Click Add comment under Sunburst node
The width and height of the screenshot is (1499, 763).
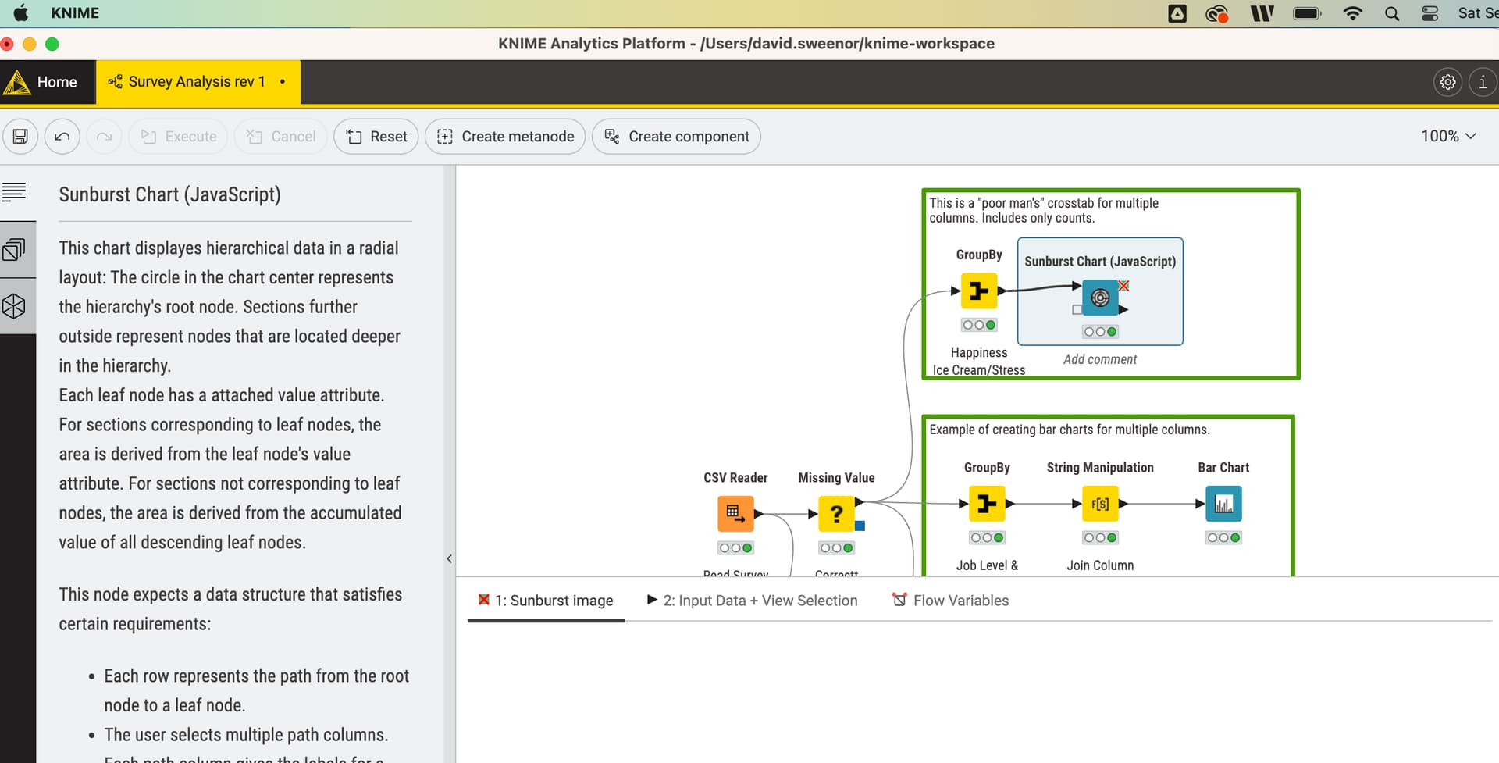[1100, 359]
